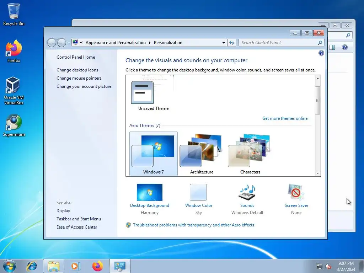Click the Control Panel icon in address bar

click(x=75, y=43)
